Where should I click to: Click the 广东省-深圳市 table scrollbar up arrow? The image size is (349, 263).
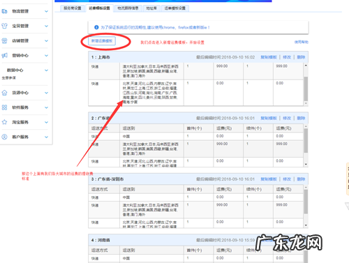tap(306, 188)
